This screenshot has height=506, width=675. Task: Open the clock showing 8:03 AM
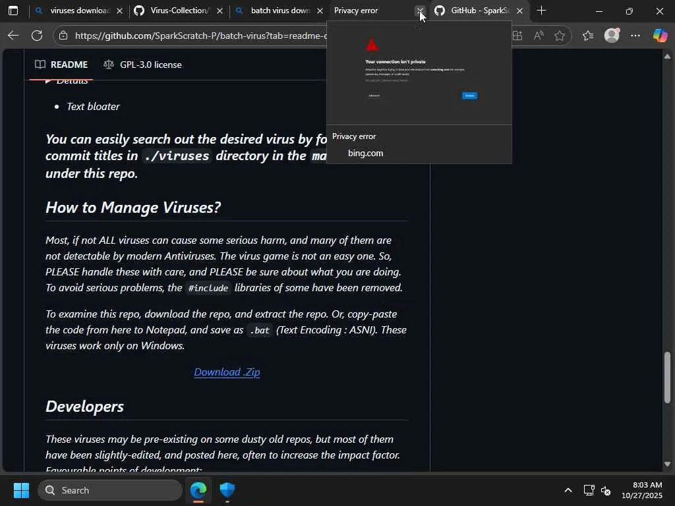(642, 490)
